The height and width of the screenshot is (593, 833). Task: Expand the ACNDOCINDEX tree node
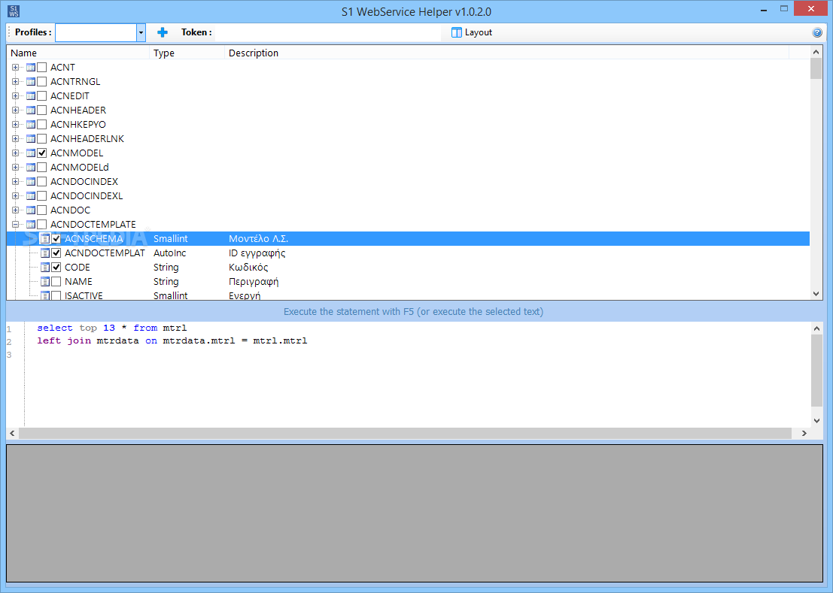click(15, 182)
